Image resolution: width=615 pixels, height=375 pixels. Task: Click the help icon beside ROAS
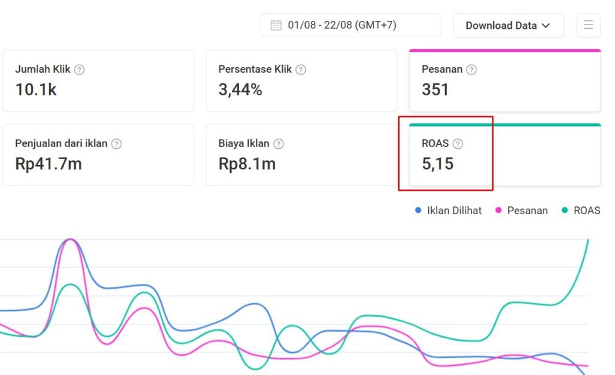coord(458,144)
